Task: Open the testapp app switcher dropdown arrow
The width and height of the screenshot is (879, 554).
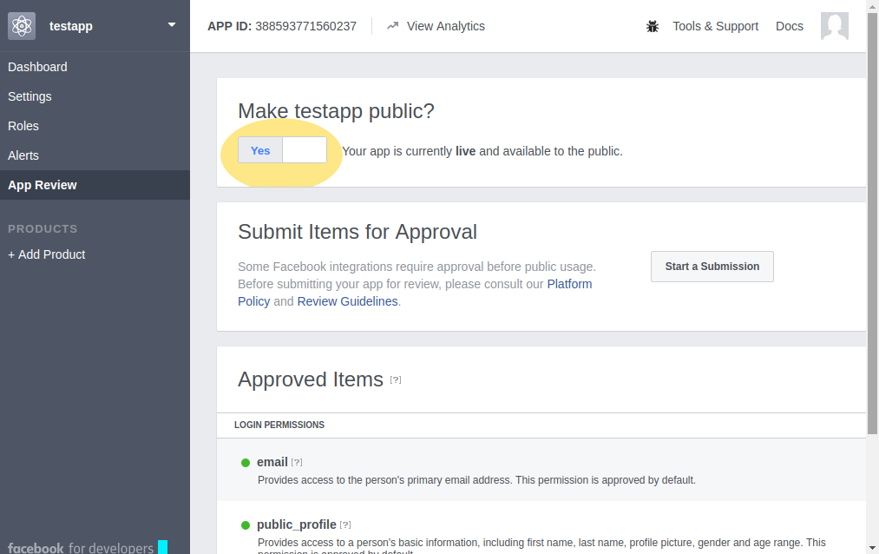Action: pos(172,25)
